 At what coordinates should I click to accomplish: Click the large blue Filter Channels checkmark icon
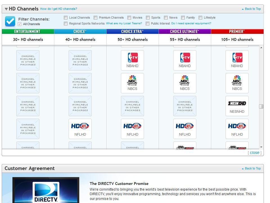[10, 21]
